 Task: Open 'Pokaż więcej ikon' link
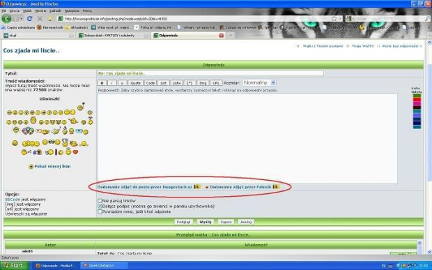tap(52, 166)
